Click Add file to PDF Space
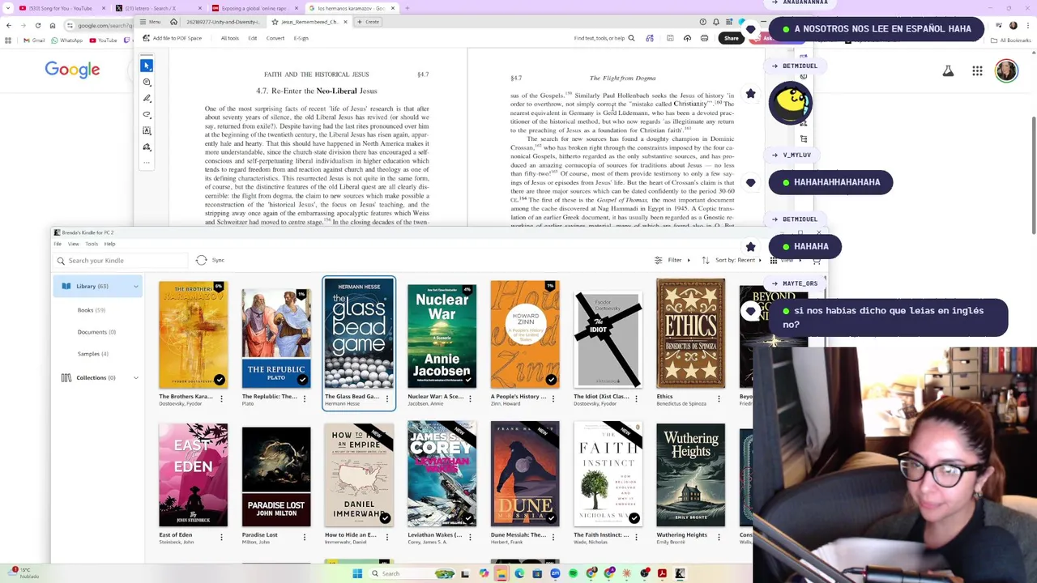 point(172,38)
